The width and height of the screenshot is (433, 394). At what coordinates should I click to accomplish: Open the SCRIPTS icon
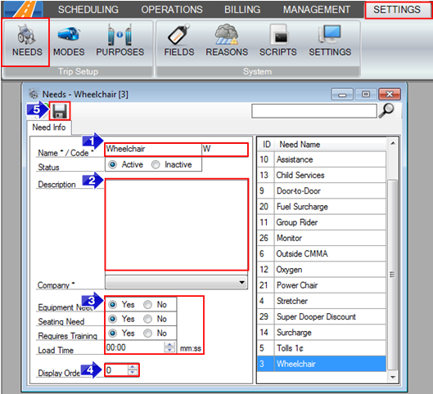point(278,34)
